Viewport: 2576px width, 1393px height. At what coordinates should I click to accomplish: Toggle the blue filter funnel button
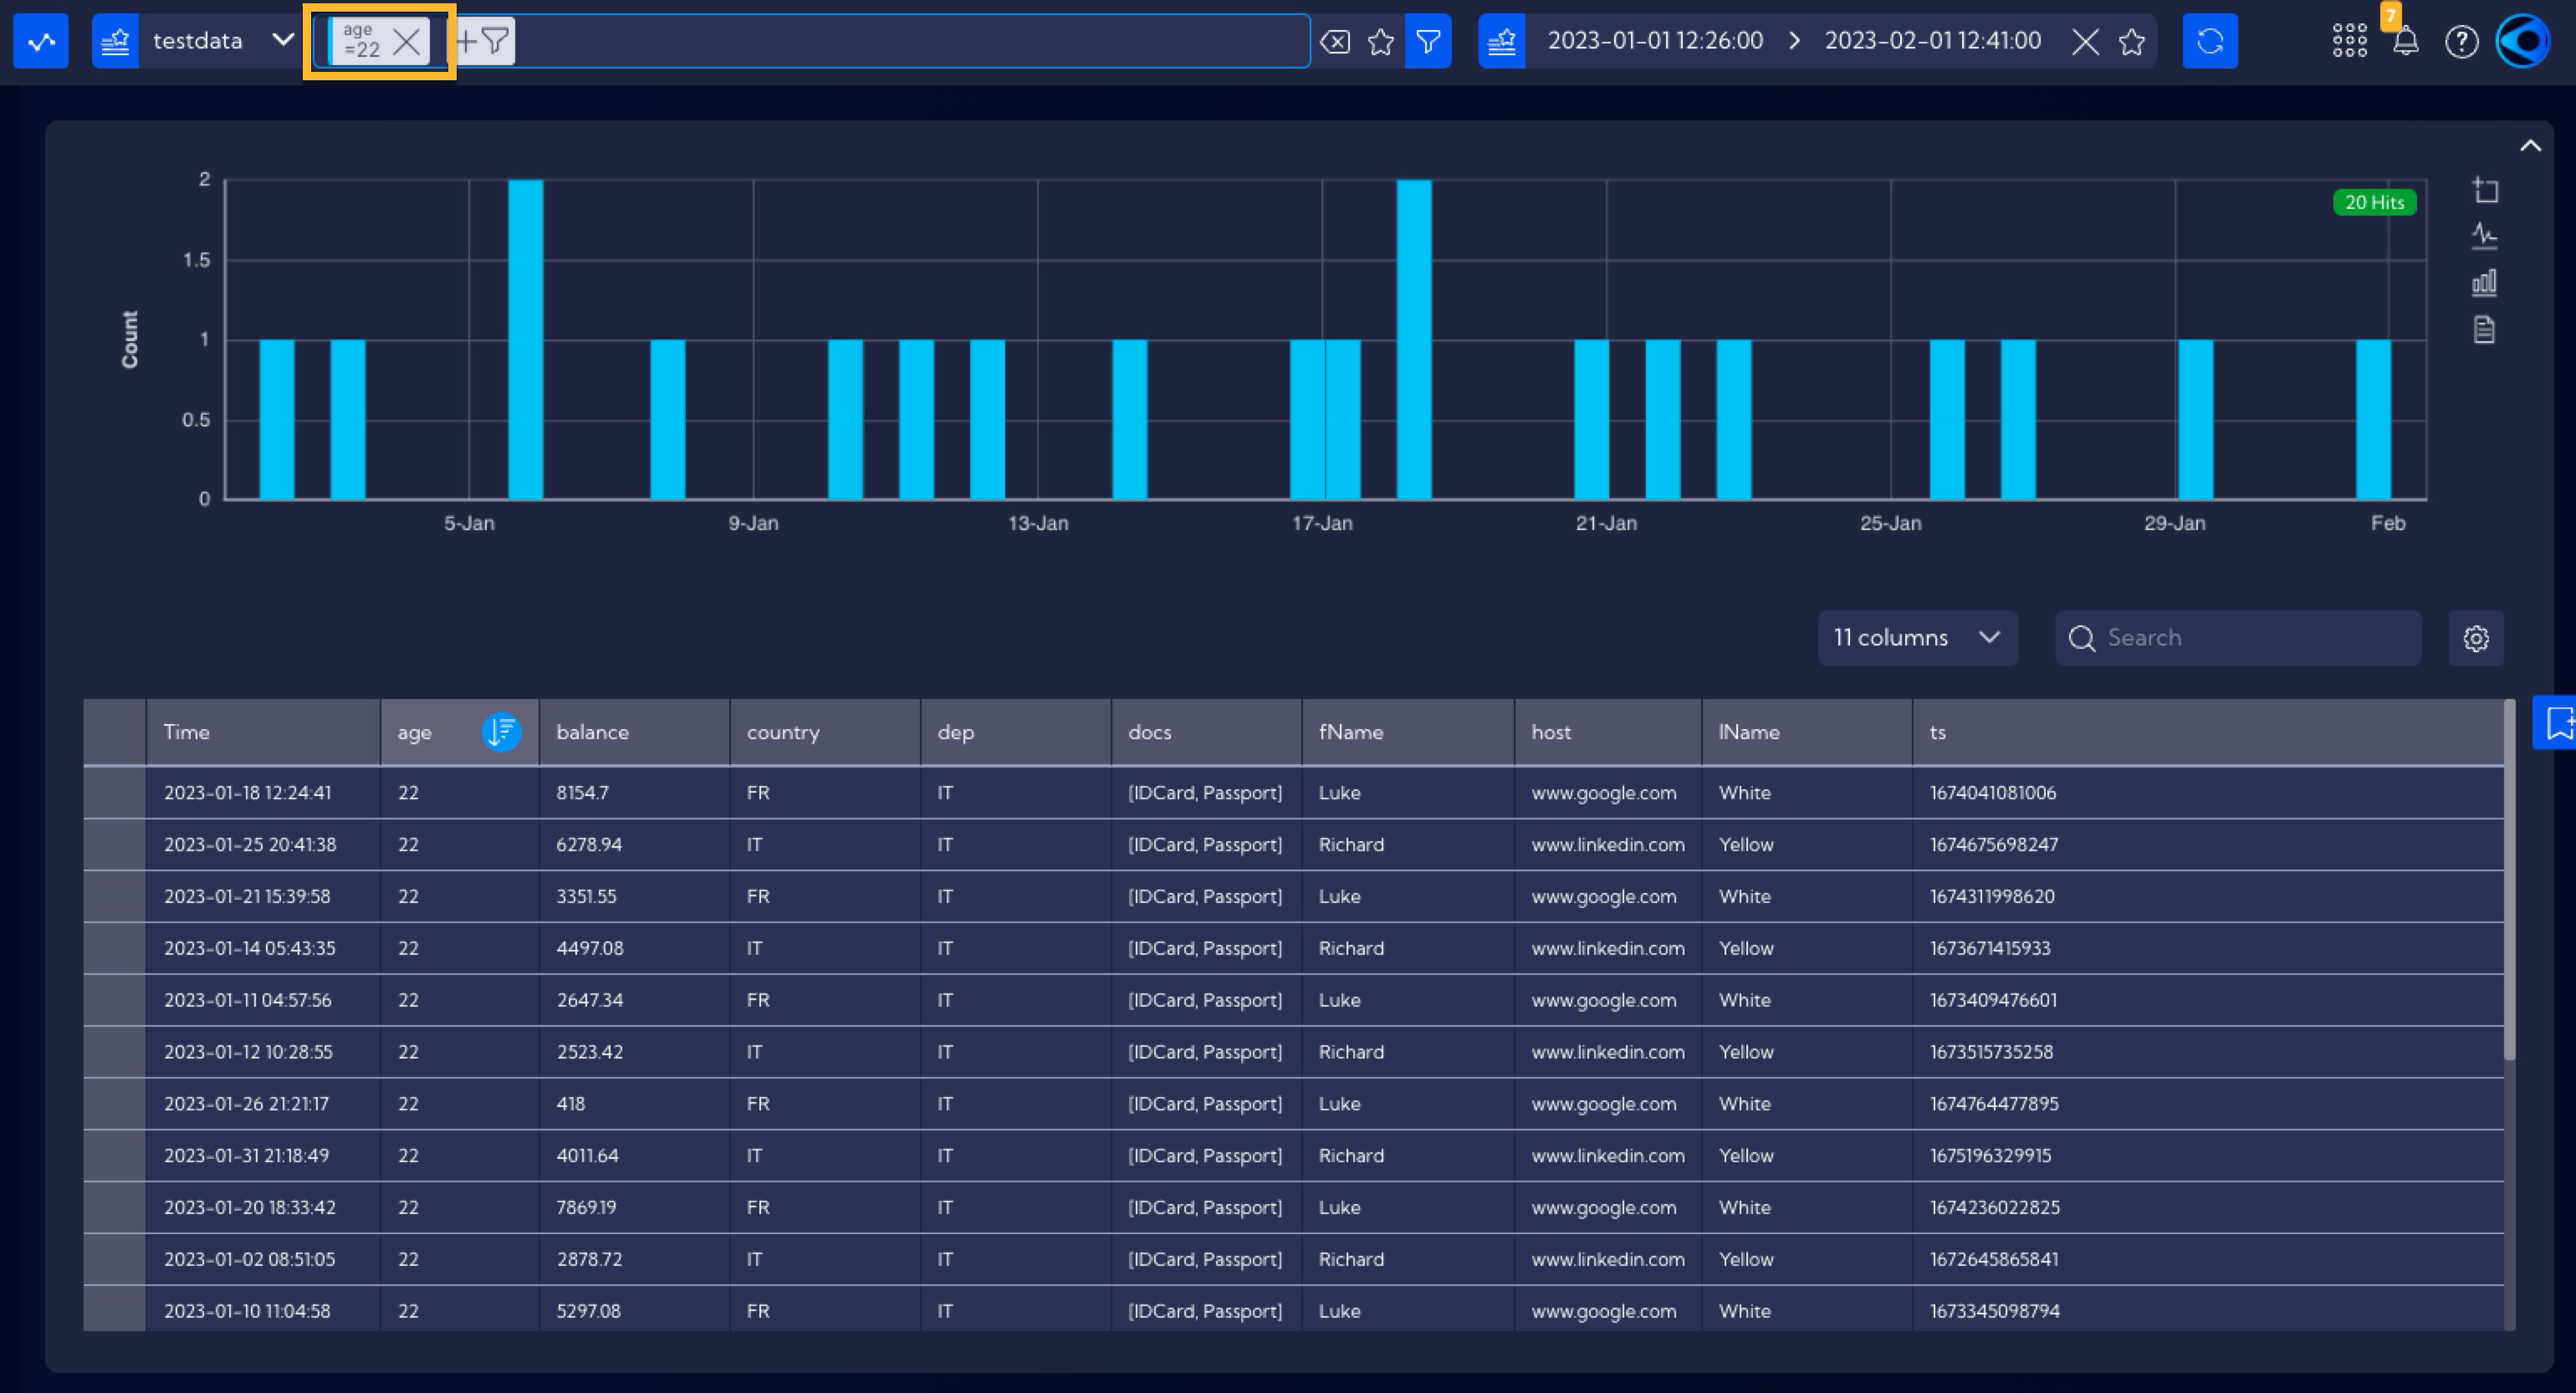pyautogui.click(x=1428, y=41)
